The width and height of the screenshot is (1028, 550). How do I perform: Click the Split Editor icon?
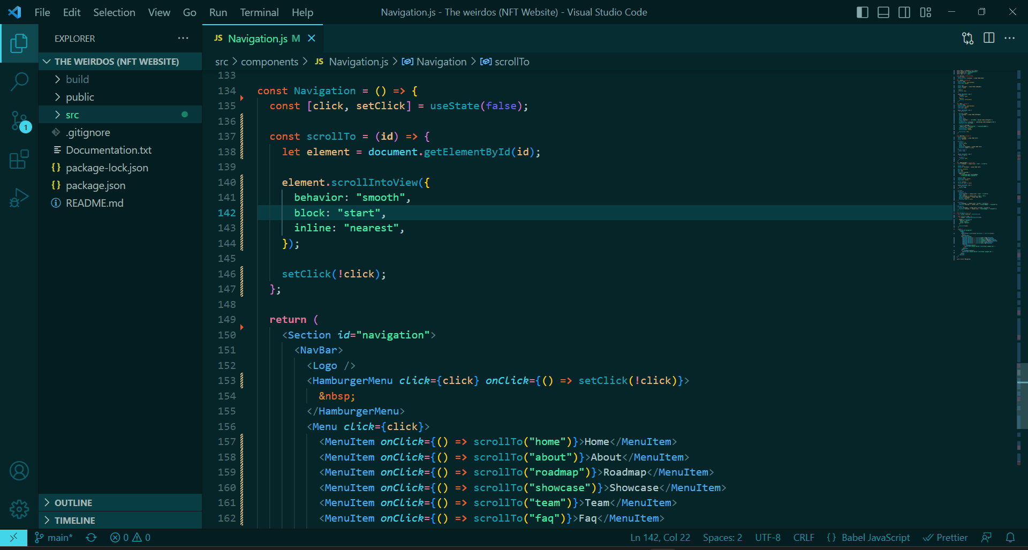pyautogui.click(x=988, y=38)
